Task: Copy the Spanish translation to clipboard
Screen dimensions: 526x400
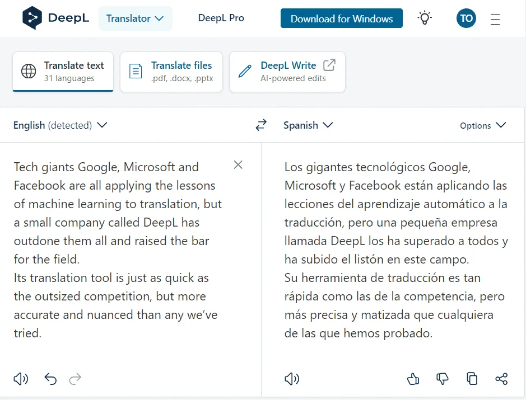Action: (x=472, y=379)
